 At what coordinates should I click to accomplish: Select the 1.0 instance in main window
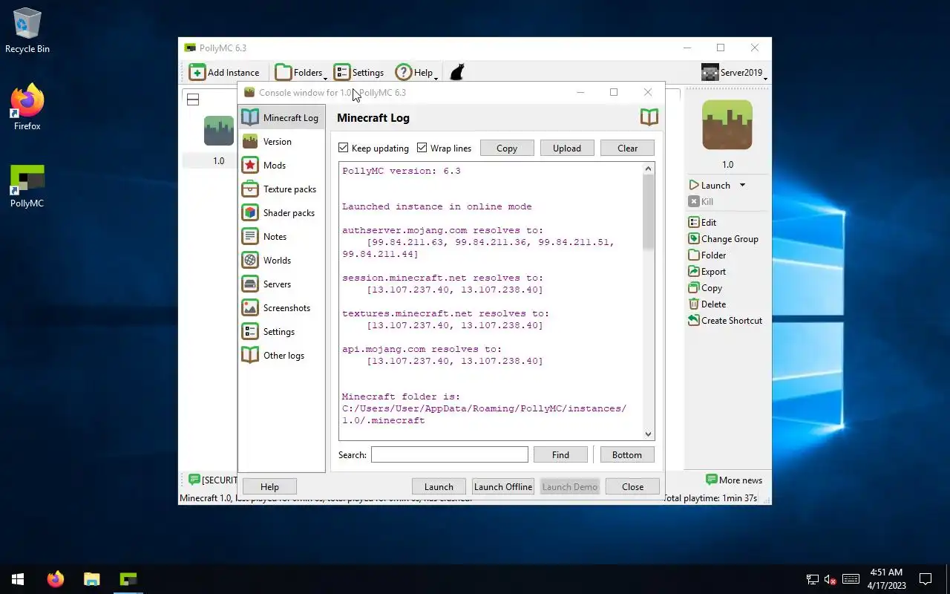[218, 141]
